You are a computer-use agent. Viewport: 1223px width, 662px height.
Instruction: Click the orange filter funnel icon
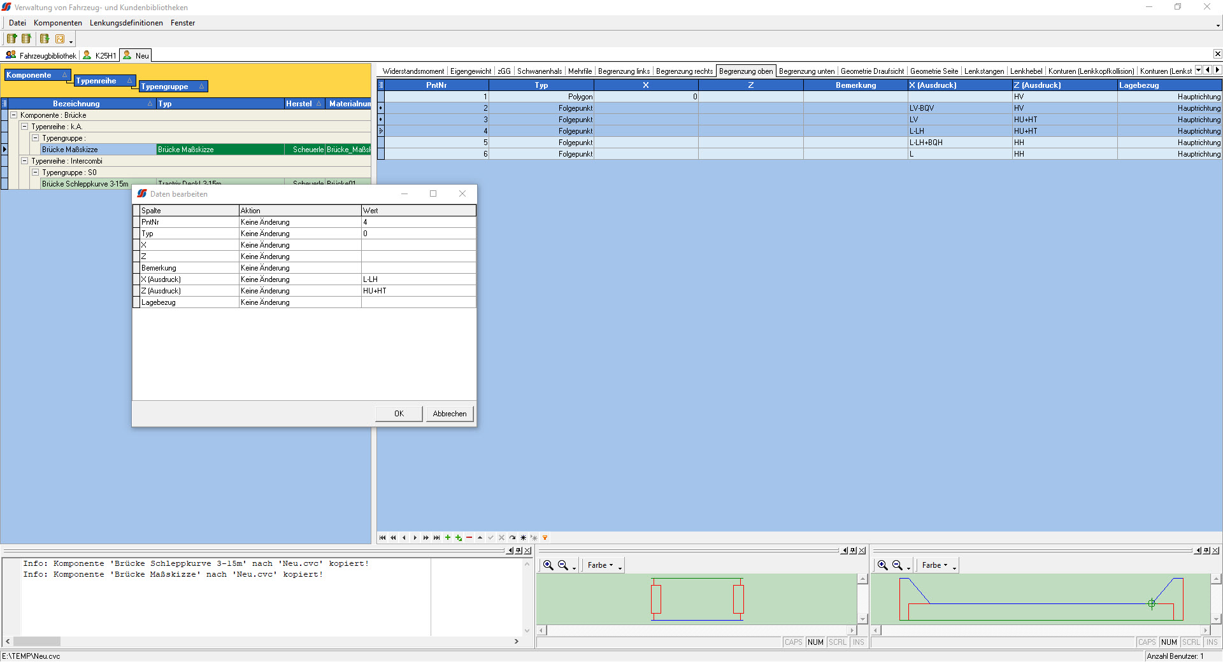[x=545, y=538]
